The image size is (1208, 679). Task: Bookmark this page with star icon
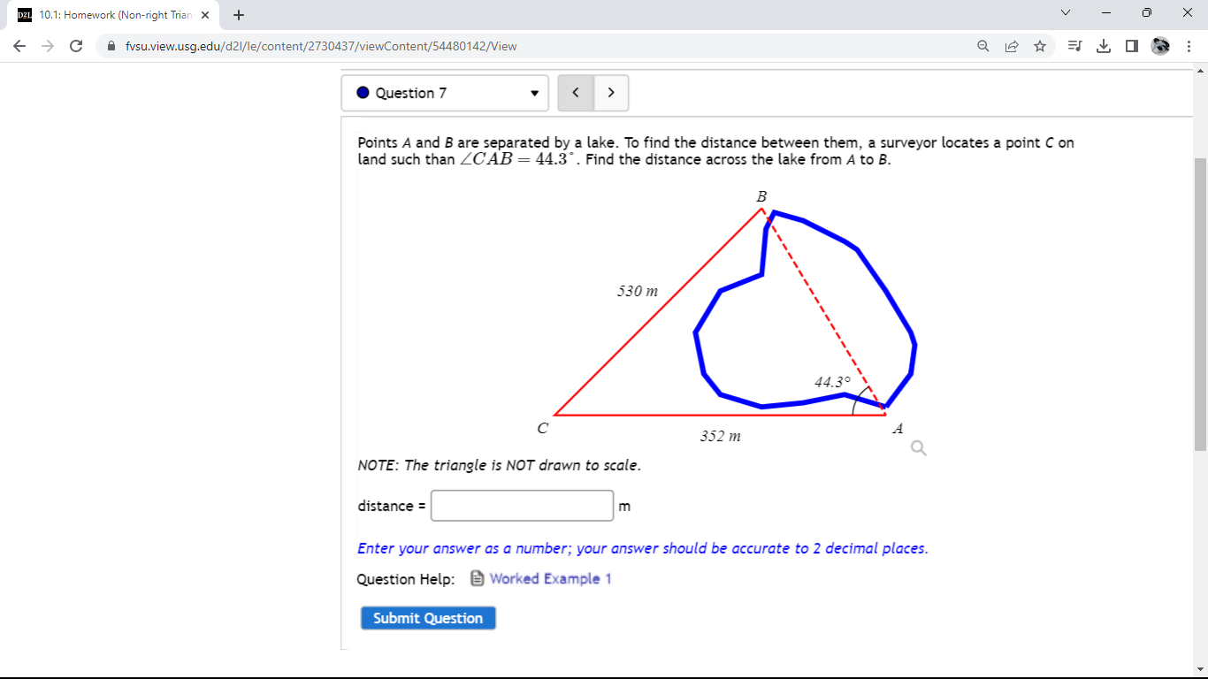click(x=1040, y=45)
